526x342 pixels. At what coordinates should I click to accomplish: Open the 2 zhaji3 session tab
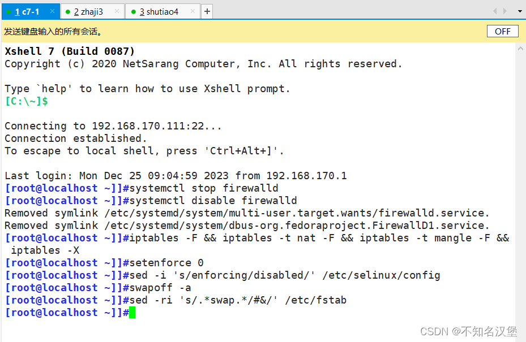[92, 11]
